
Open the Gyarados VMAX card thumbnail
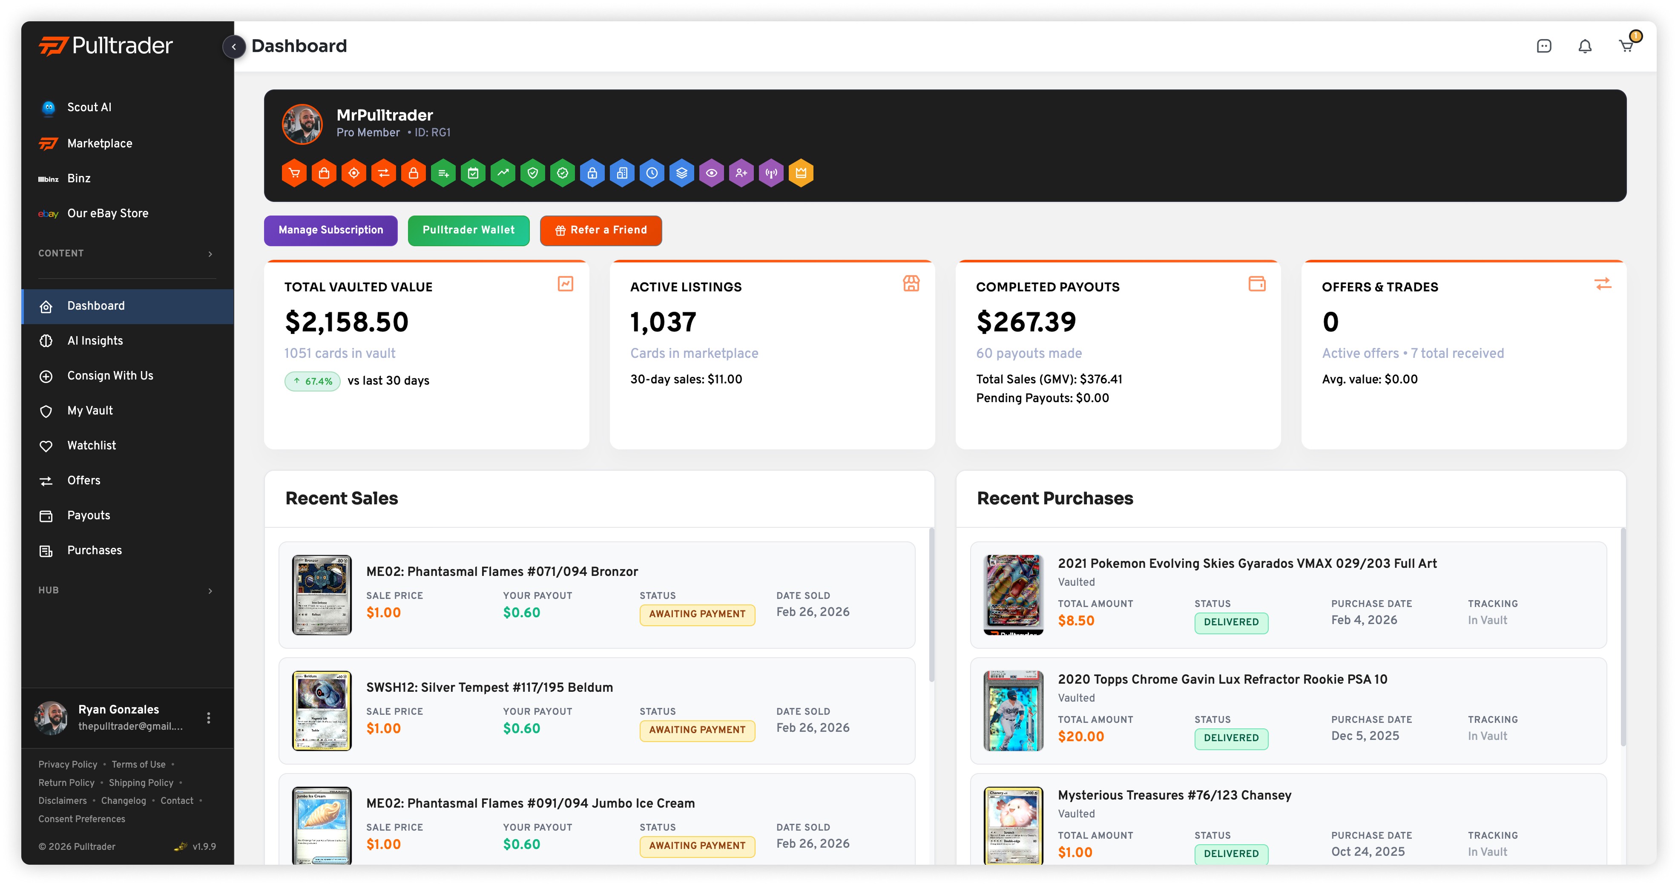point(1013,594)
